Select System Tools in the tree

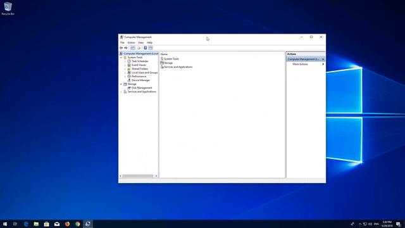click(135, 58)
